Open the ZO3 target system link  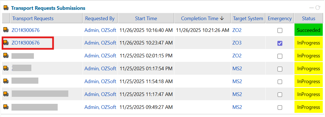[x=237, y=43]
